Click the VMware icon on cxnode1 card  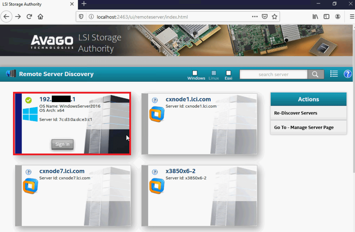(157, 114)
